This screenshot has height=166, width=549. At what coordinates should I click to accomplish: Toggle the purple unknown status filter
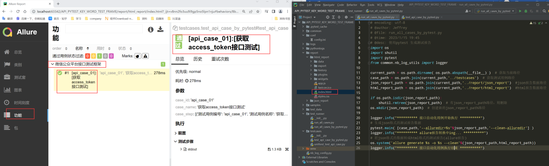pyautogui.click(x=111, y=56)
